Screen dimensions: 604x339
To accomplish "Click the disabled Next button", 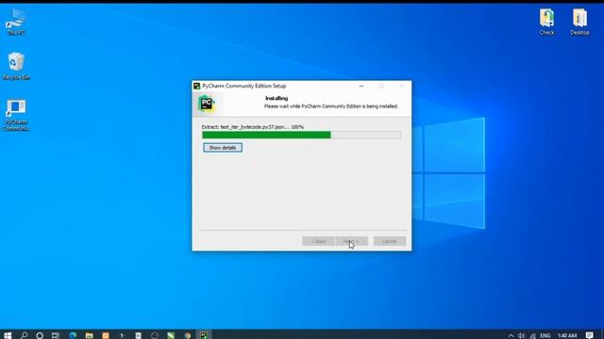I will [x=351, y=241].
